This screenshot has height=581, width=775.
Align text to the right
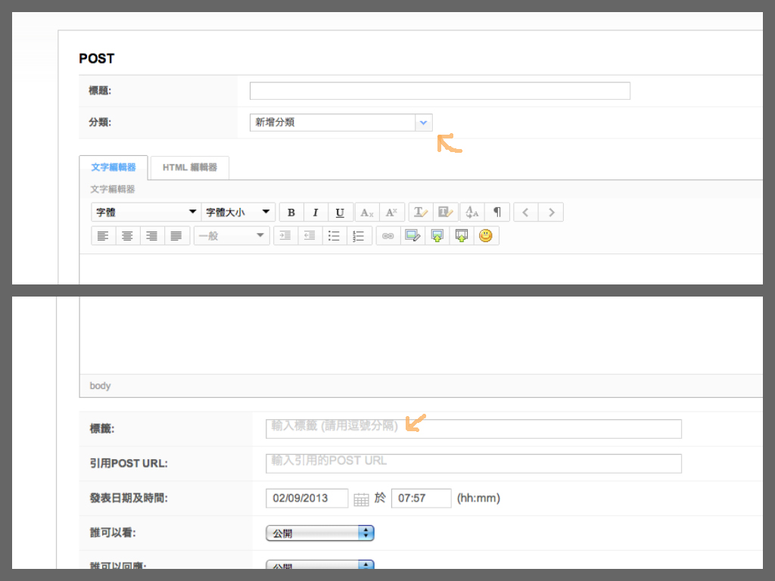151,236
